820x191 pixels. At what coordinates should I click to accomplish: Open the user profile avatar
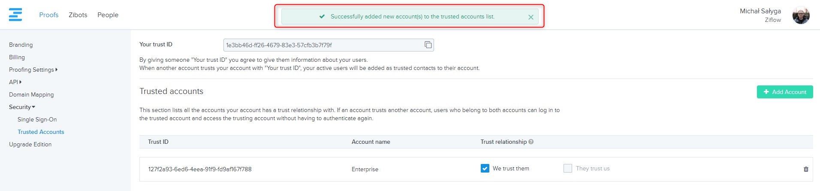tap(800, 15)
